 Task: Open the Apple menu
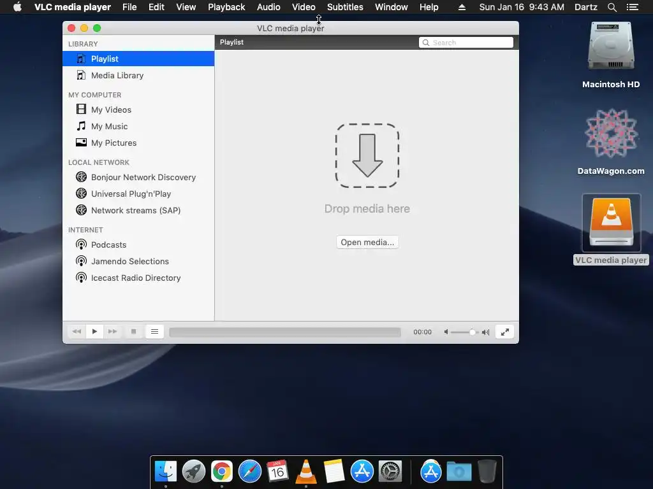point(17,7)
